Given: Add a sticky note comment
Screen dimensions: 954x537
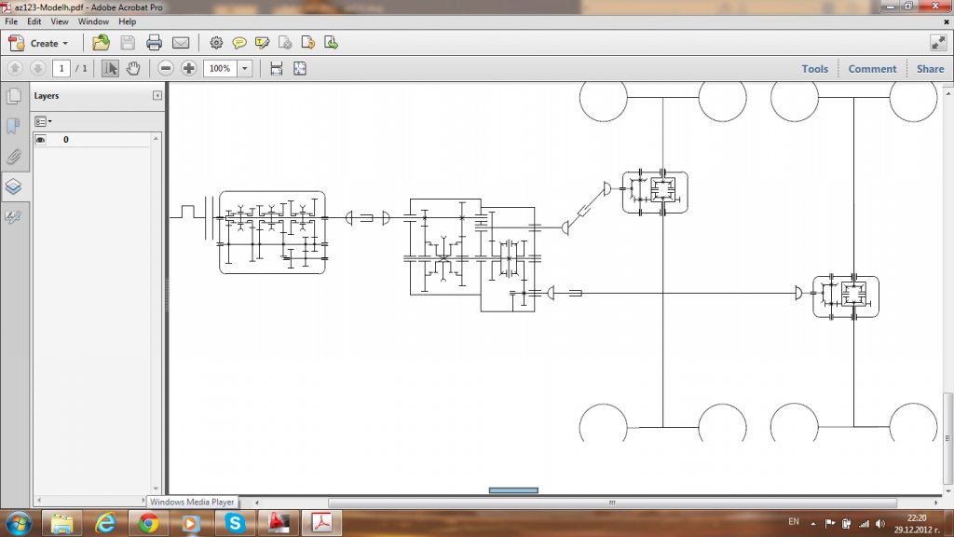Looking at the screenshot, I should pos(239,43).
